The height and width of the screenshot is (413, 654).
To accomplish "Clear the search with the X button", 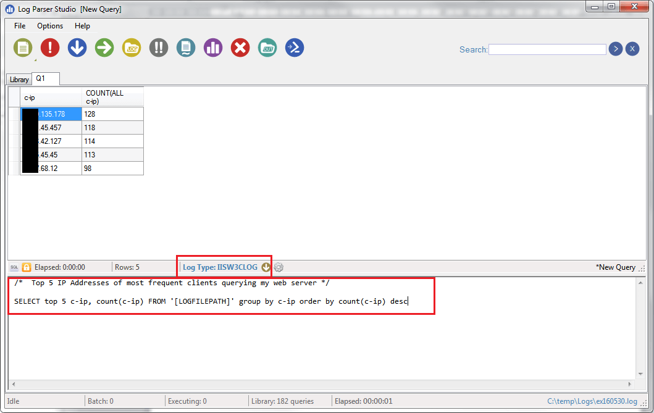I will pyautogui.click(x=632, y=49).
